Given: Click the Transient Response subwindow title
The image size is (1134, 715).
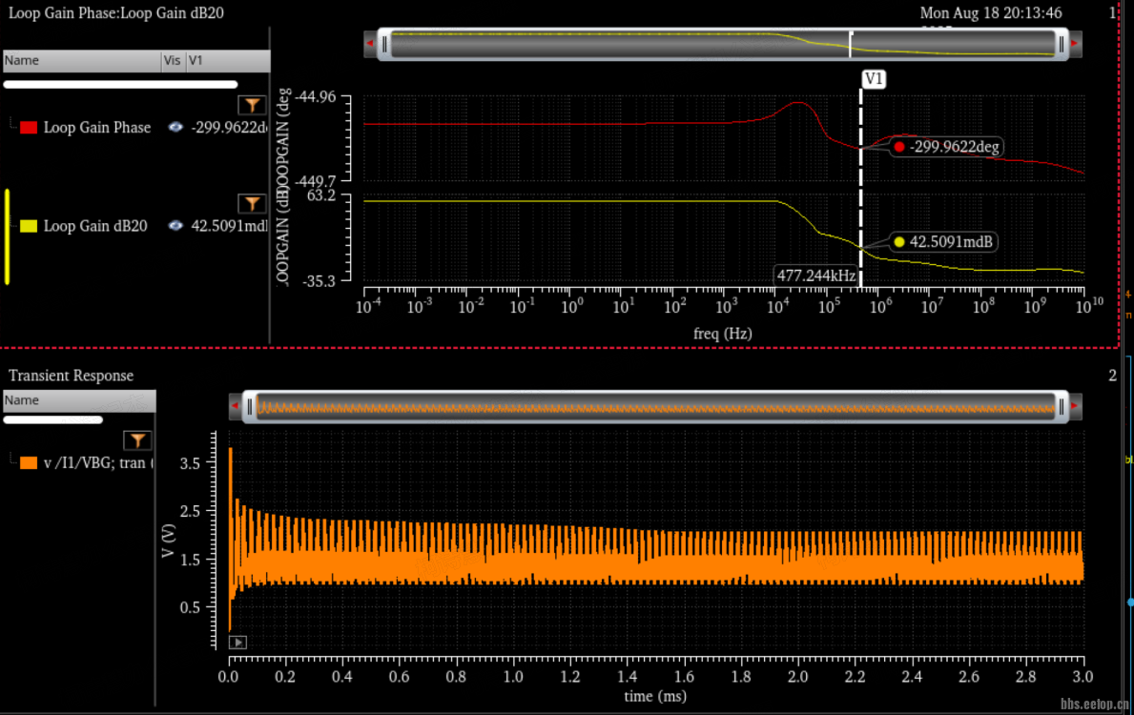Looking at the screenshot, I should 71,376.
